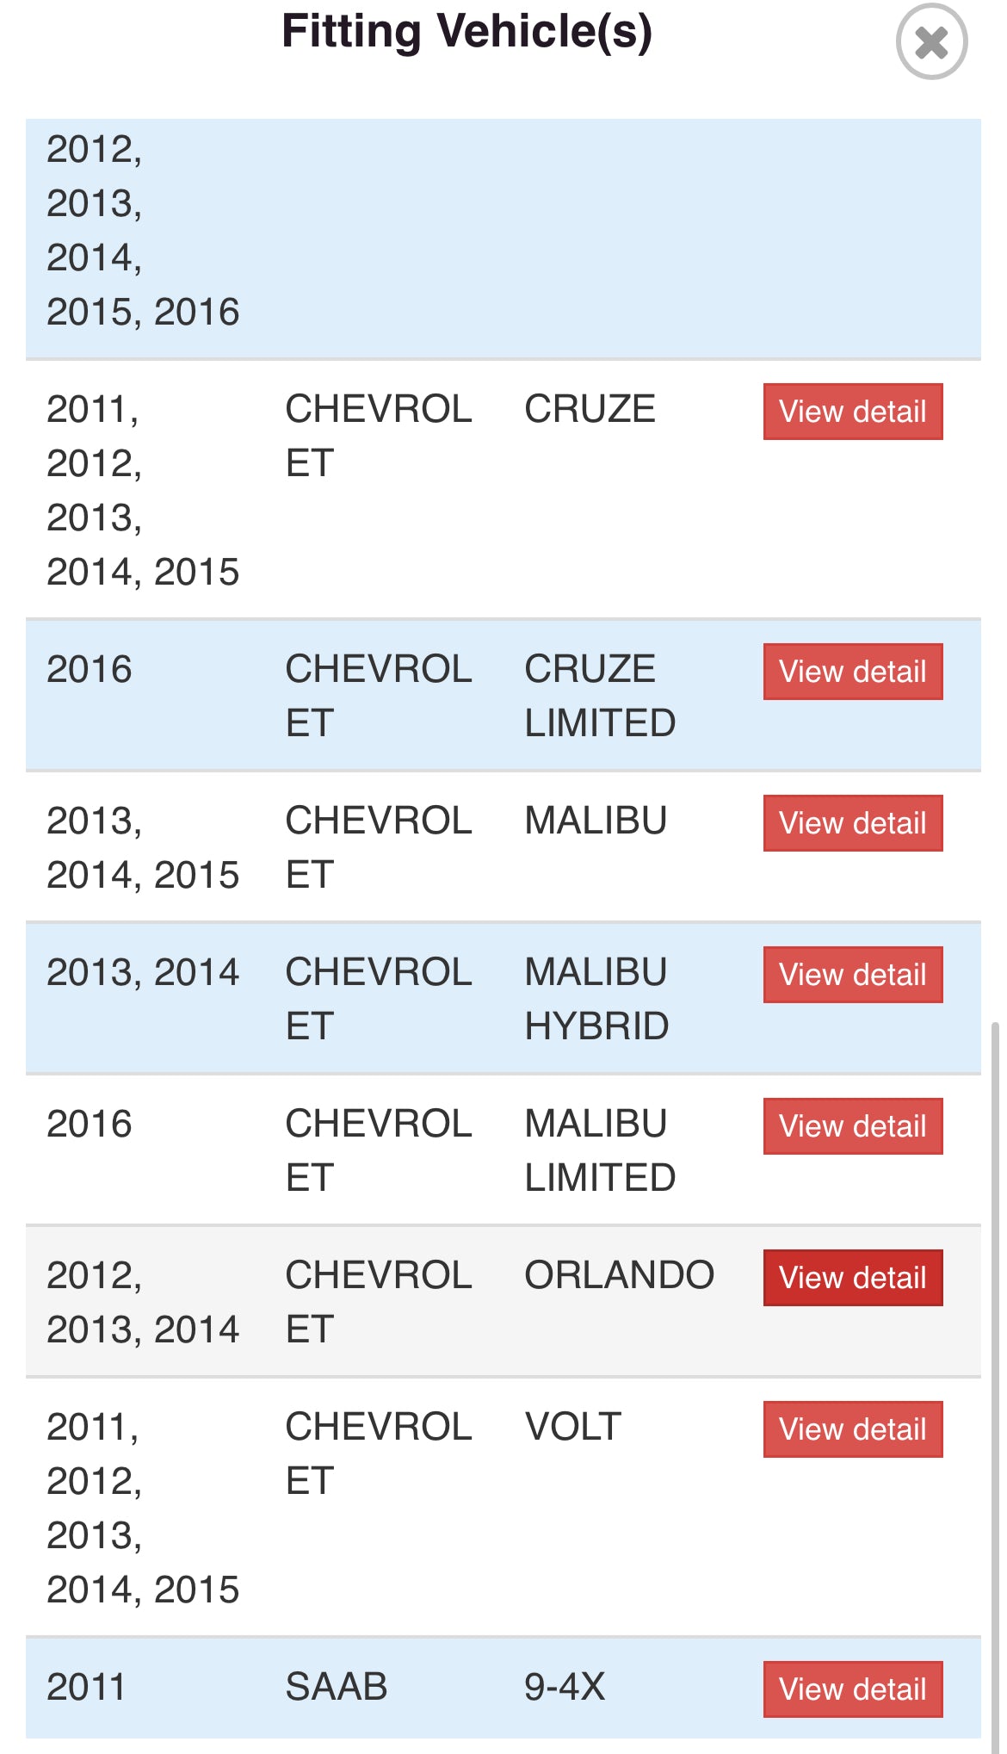Viewport: 1007px width, 1754px height.
Task: Click the MALIBU HYBRID model cell
Action: pyautogui.click(x=596, y=999)
